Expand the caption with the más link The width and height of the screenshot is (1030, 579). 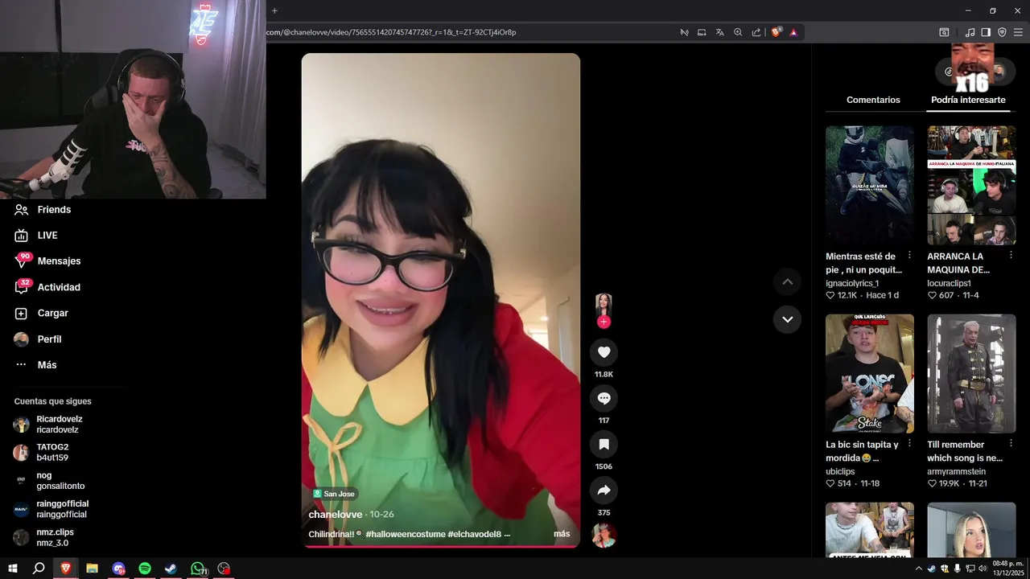pyautogui.click(x=562, y=534)
